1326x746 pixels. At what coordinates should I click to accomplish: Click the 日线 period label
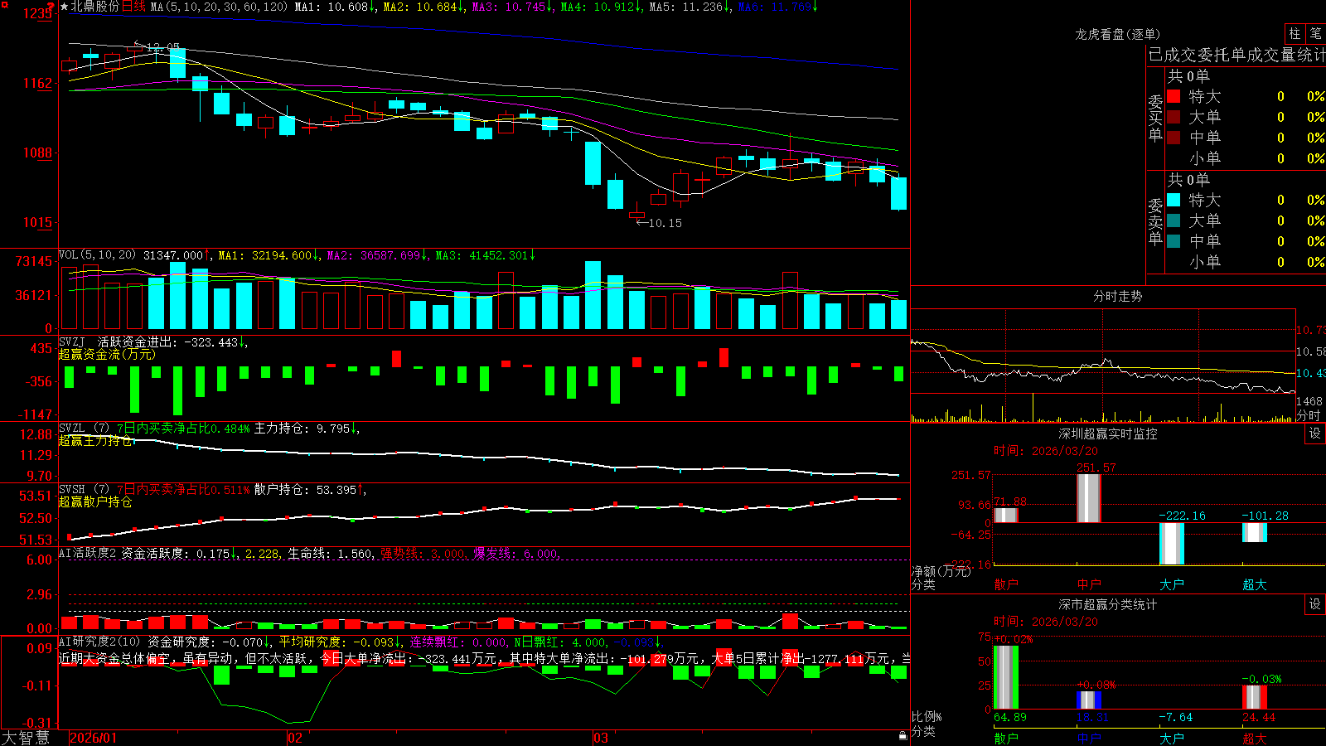133,7
